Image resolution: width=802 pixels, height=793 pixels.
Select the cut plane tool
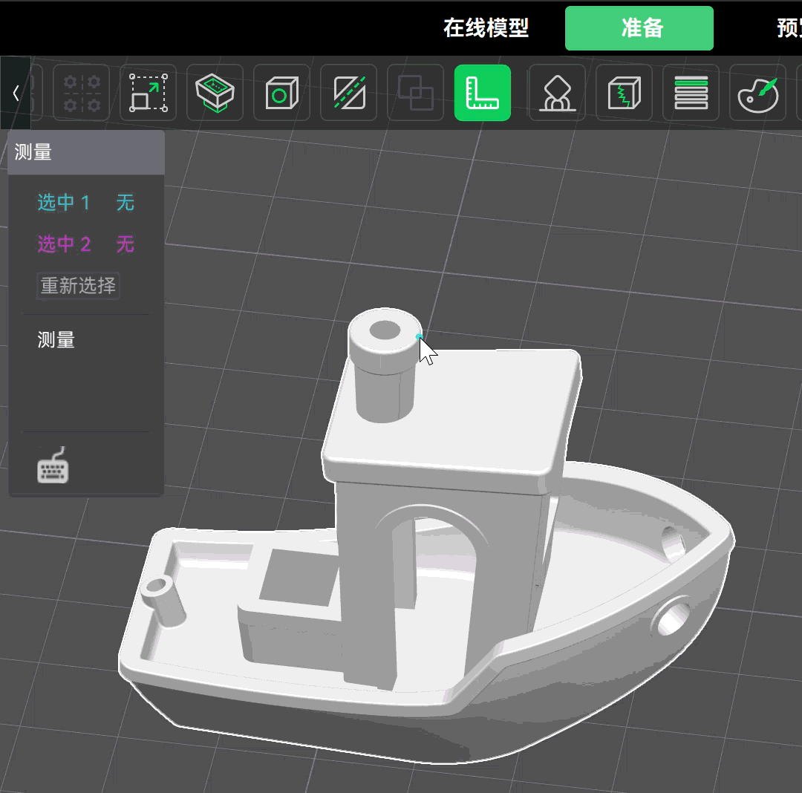pos(349,93)
